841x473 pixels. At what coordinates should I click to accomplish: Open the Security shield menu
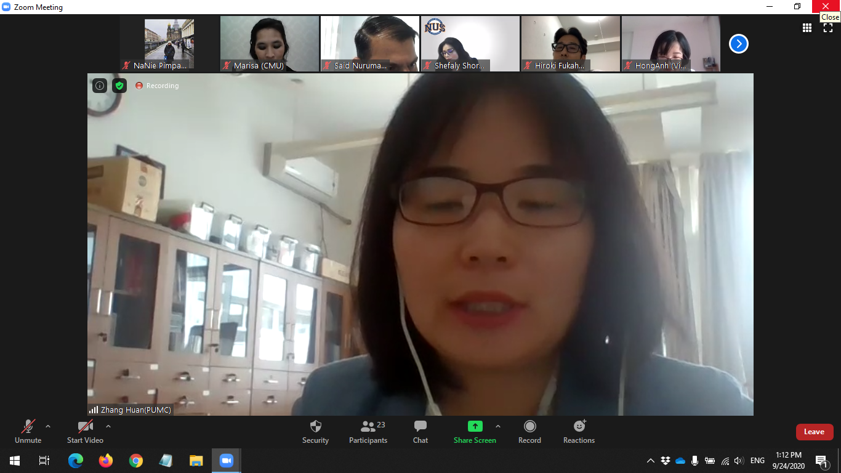click(x=315, y=431)
